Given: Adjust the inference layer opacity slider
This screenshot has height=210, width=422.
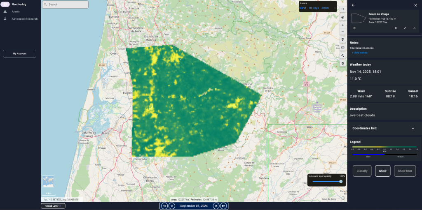Looking at the screenshot, I should point(341,181).
